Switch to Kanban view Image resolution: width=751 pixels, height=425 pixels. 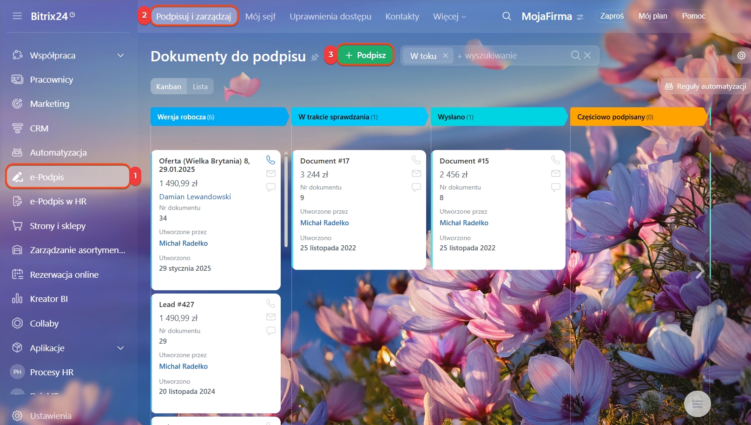(169, 87)
